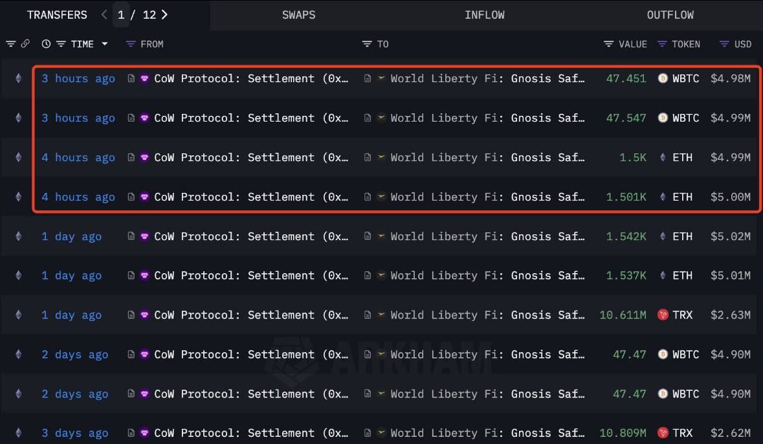Open World Liberty Fi recipient in 10.611M TRX row
This screenshot has width=763, height=444.
click(487, 315)
